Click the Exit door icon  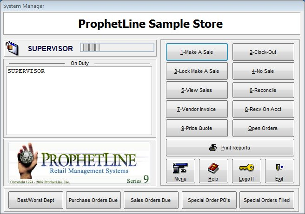279,168
